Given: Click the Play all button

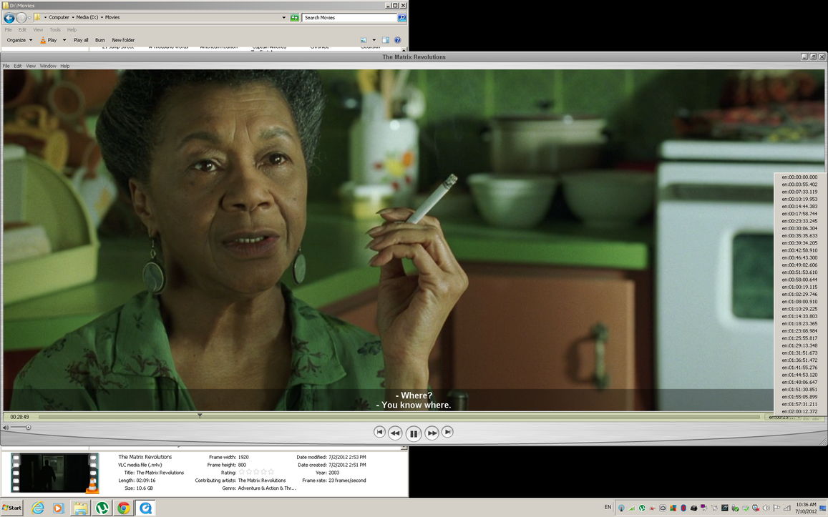Looking at the screenshot, I should (81, 40).
